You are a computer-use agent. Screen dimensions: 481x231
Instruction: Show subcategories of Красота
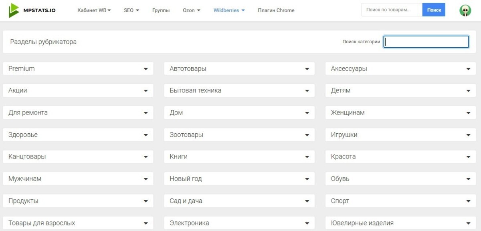coord(401,157)
